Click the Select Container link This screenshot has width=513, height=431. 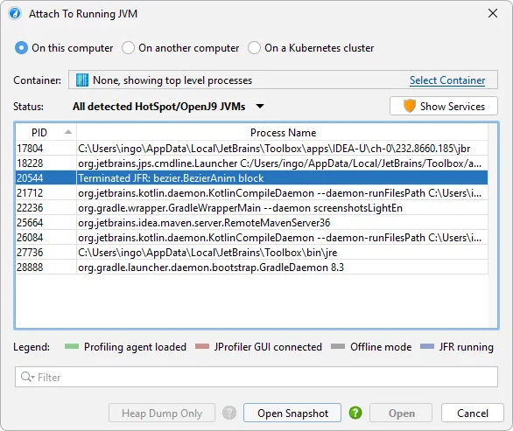click(x=447, y=80)
